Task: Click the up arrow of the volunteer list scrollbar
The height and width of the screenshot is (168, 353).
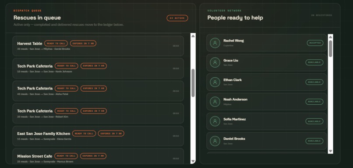Action: point(330,37)
